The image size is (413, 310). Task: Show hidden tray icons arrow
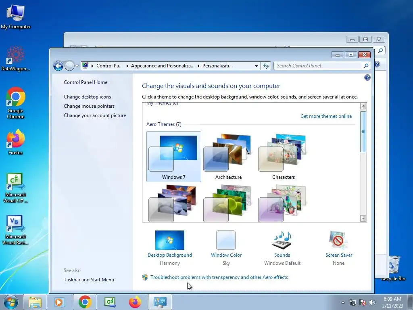coord(343,302)
